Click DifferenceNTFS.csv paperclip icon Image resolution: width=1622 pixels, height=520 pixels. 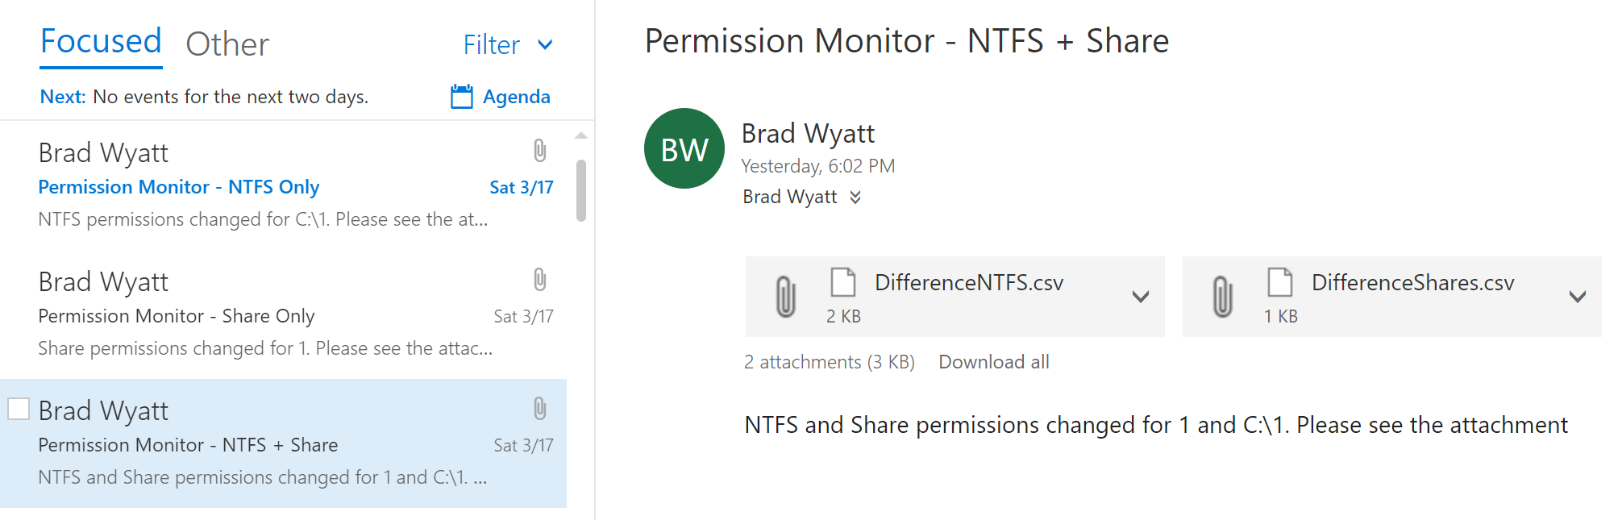(785, 296)
